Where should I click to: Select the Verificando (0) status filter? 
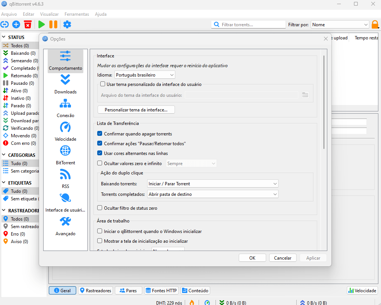(x=20, y=128)
